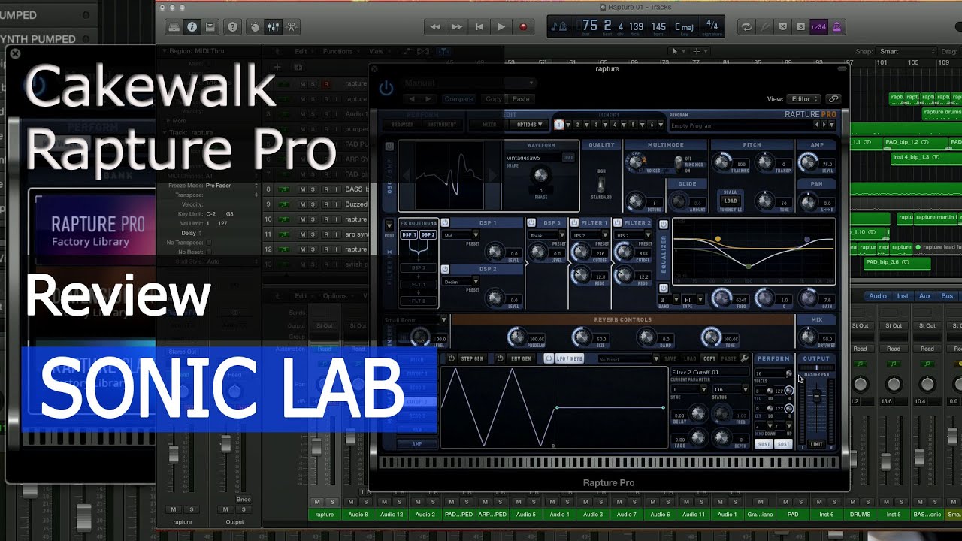Click Paste in plugin header
This screenshot has width=962, height=541.
tap(521, 99)
